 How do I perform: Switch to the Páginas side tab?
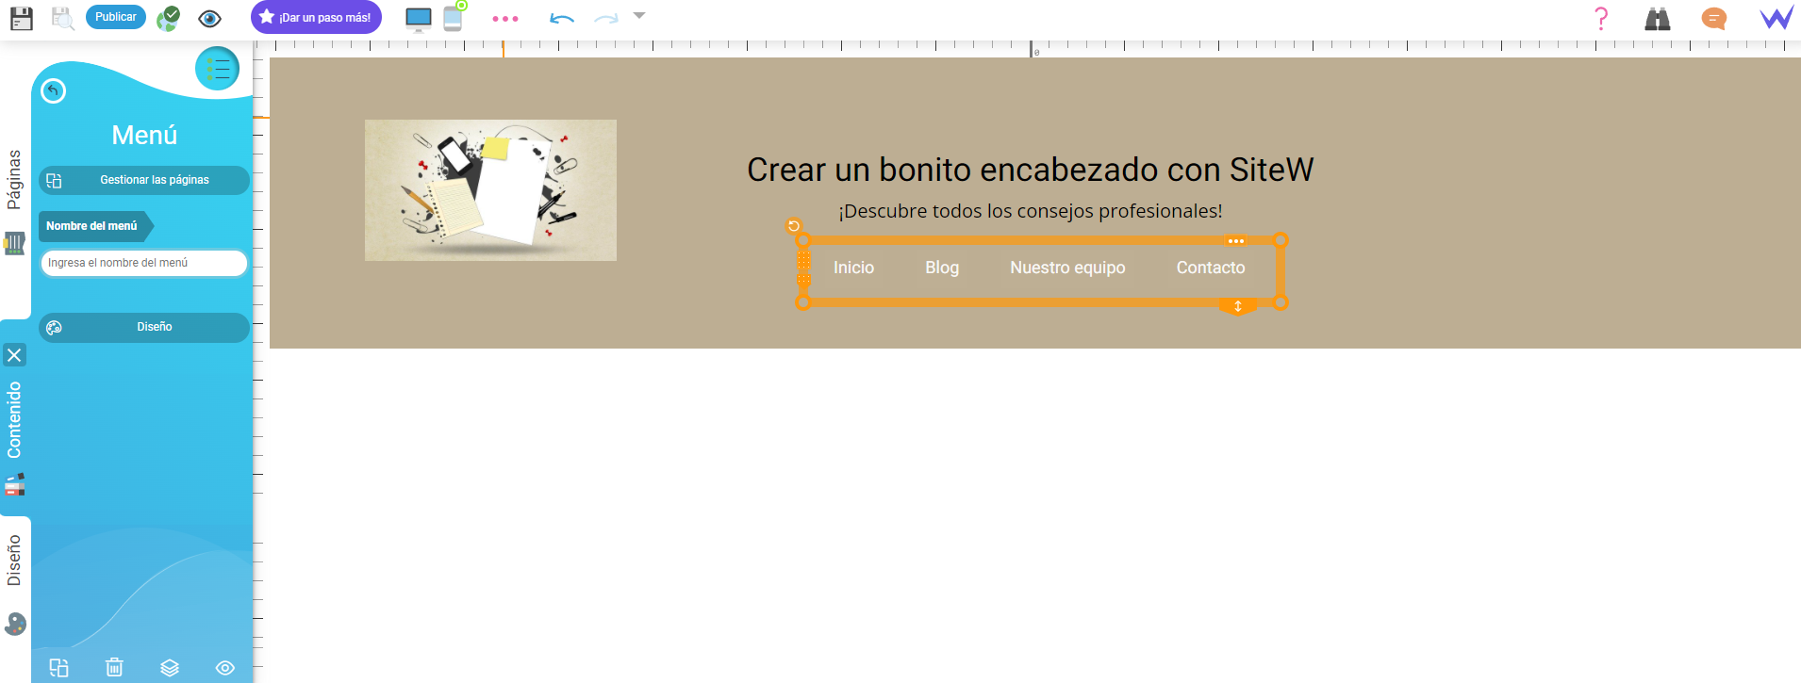(x=14, y=179)
